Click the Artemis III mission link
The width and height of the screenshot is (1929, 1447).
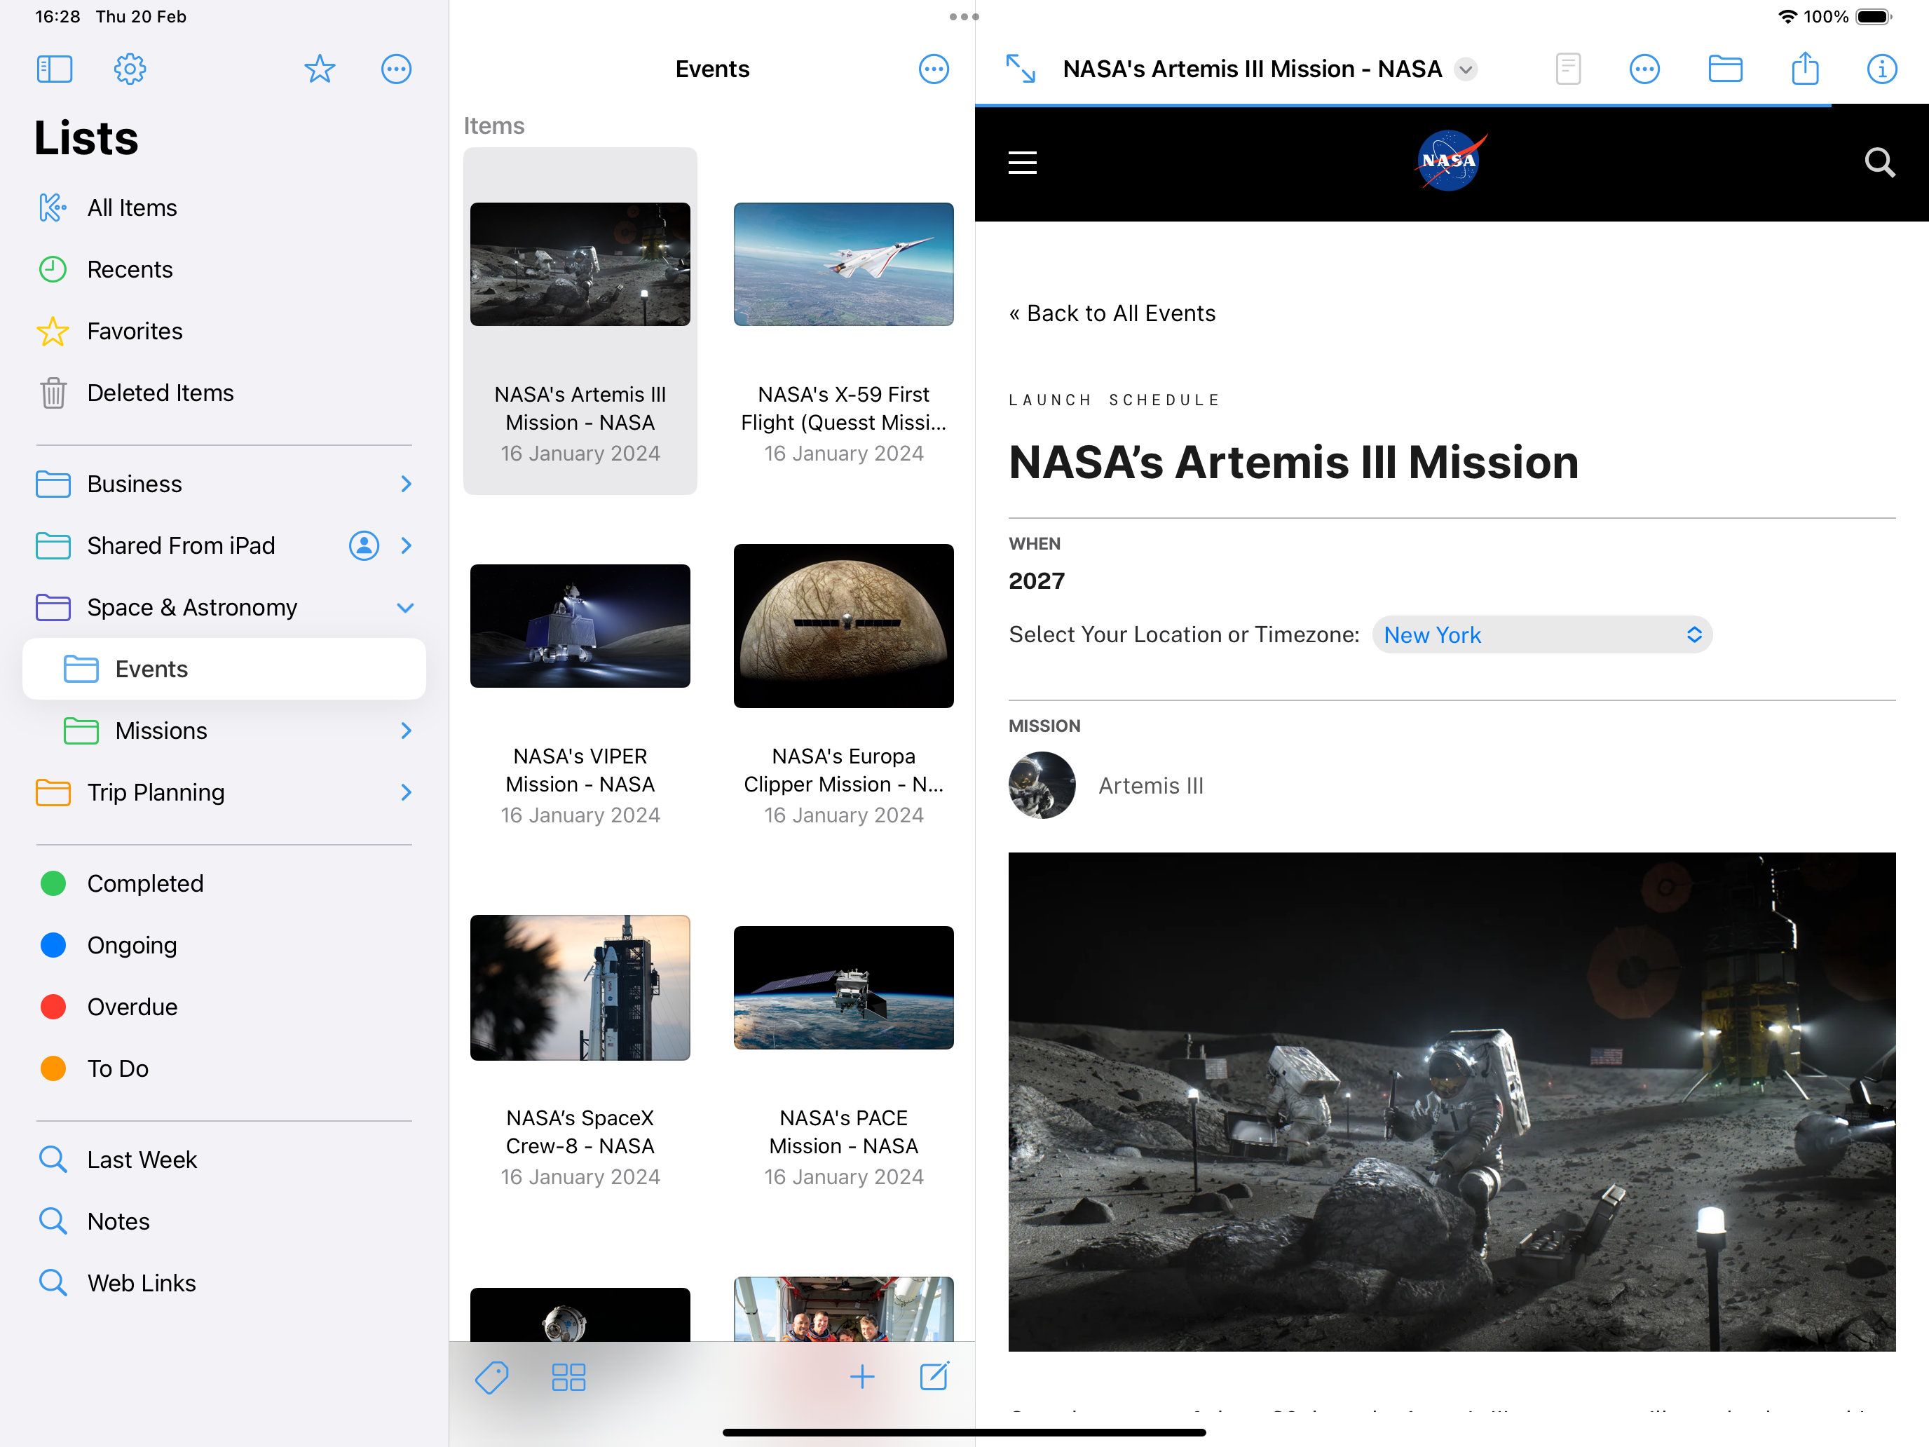(x=1150, y=786)
